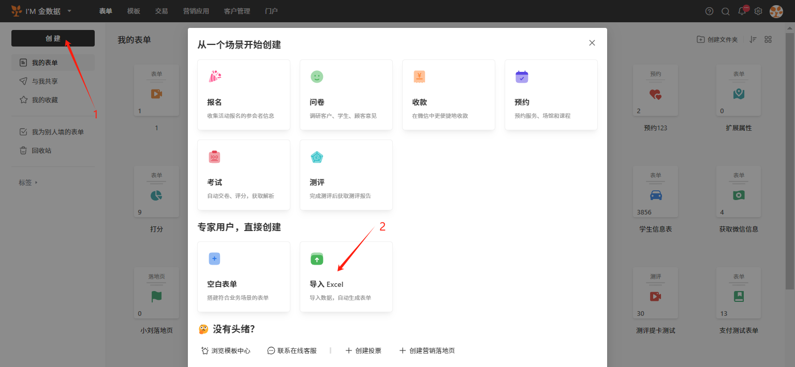795x367 pixels.
Task: Click the green upload 导入 Excel icon
Action: point(317,258)
